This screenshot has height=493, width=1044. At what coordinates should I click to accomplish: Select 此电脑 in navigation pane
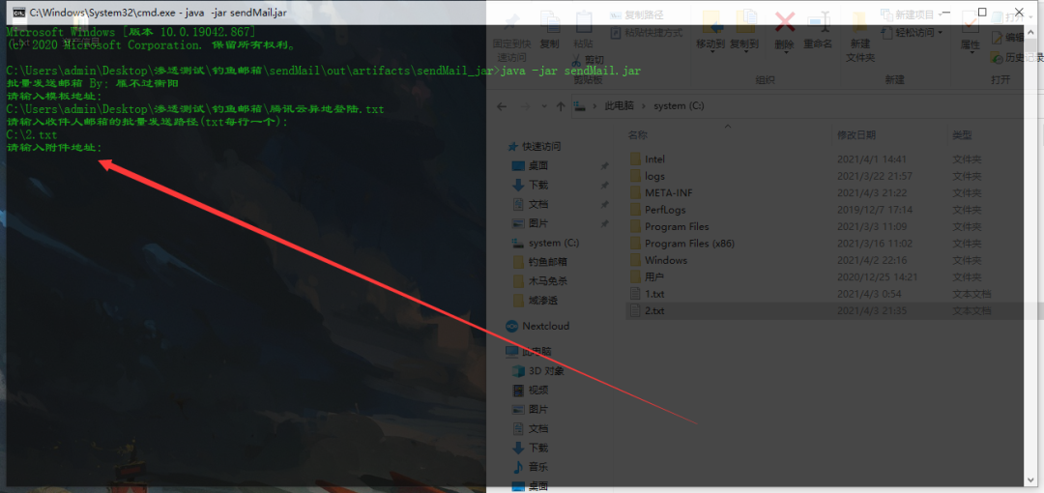pos(528,351)
